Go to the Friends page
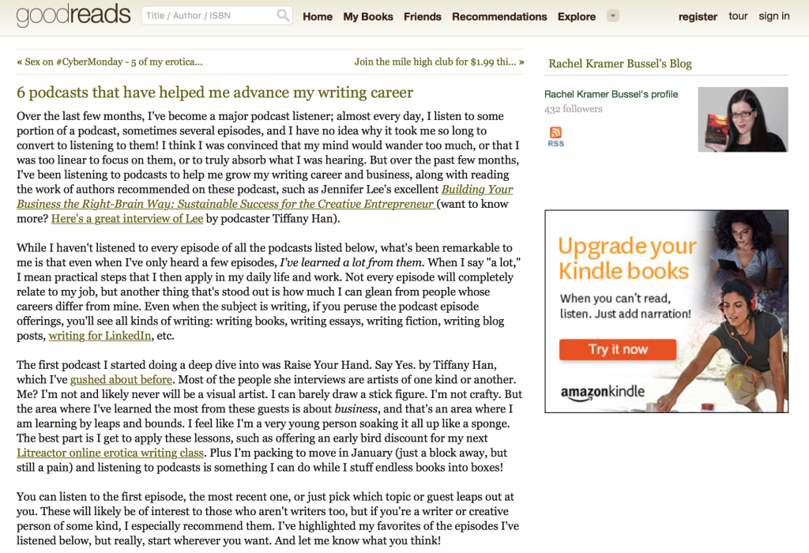This screenshot has height=553, width=809. point(422,17)
